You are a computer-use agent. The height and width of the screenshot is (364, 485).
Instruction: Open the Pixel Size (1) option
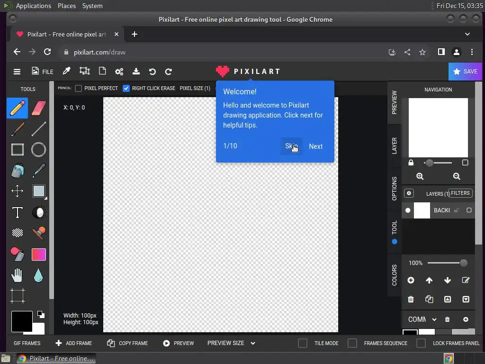click(x=195, y=88)
